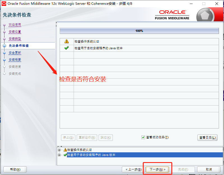224x175 pixels.
Task: Select the 先决条件检查 step
Action: point(19,46)
